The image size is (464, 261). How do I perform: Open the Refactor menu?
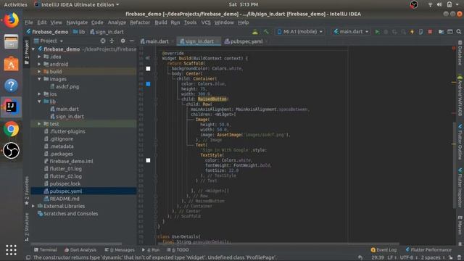(x=140, y=22)
